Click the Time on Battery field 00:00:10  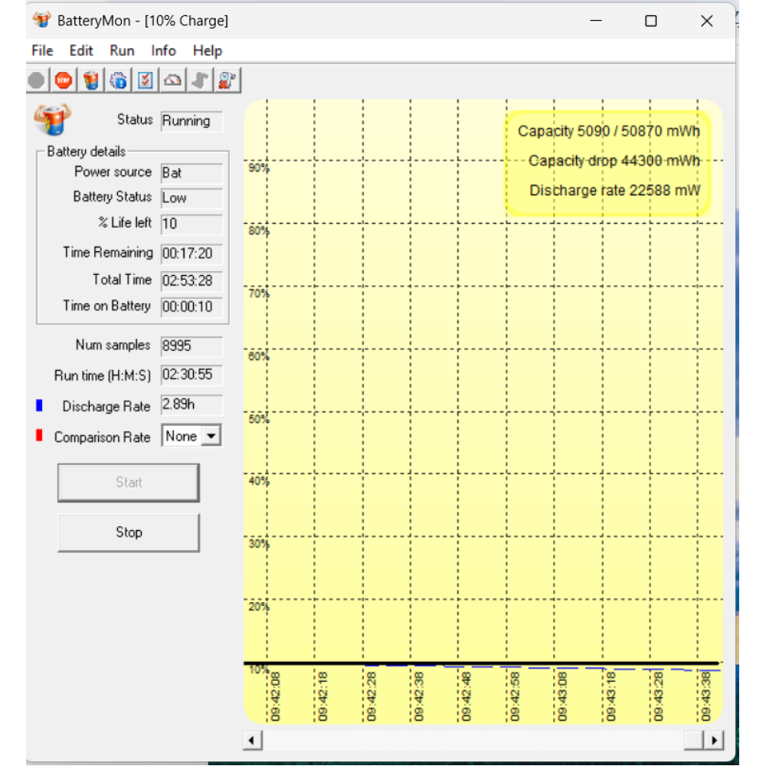coord(191,306)
